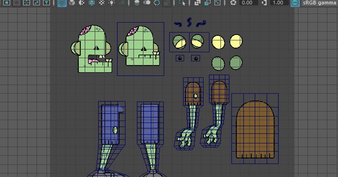Image resolution: width=338 pixels, height=177 pixels.
Task: Enable Textured checker display
Action: (101, 3)
